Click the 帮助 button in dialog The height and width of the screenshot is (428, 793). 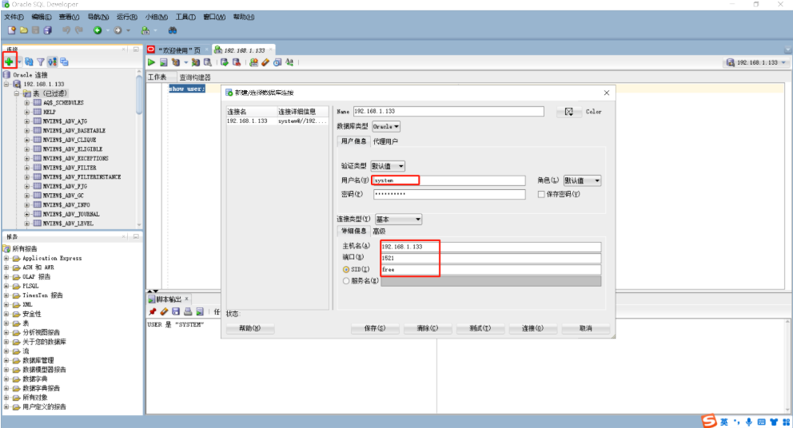(x=250, y=328)
